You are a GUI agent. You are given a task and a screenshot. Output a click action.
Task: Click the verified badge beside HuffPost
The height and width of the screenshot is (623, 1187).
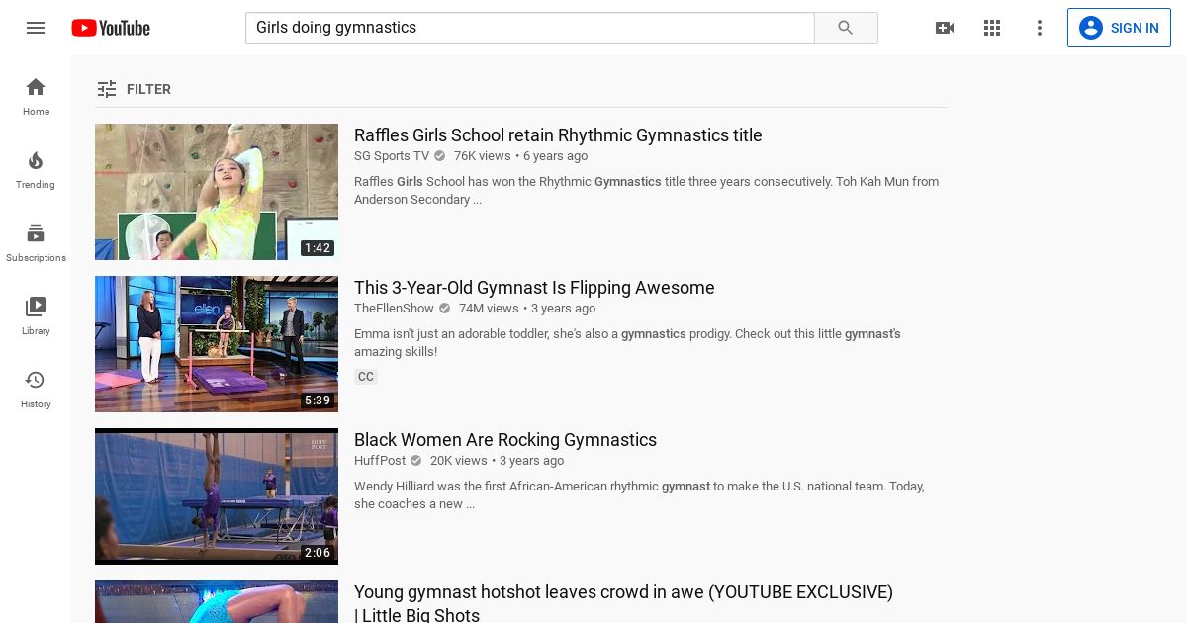416,461
